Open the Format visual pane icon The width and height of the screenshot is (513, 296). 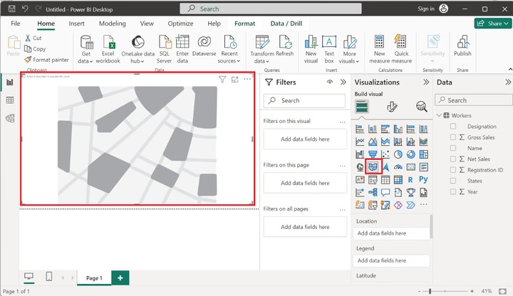point(392,107)
